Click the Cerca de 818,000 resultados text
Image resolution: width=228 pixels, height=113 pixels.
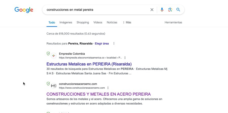(76, 34)
